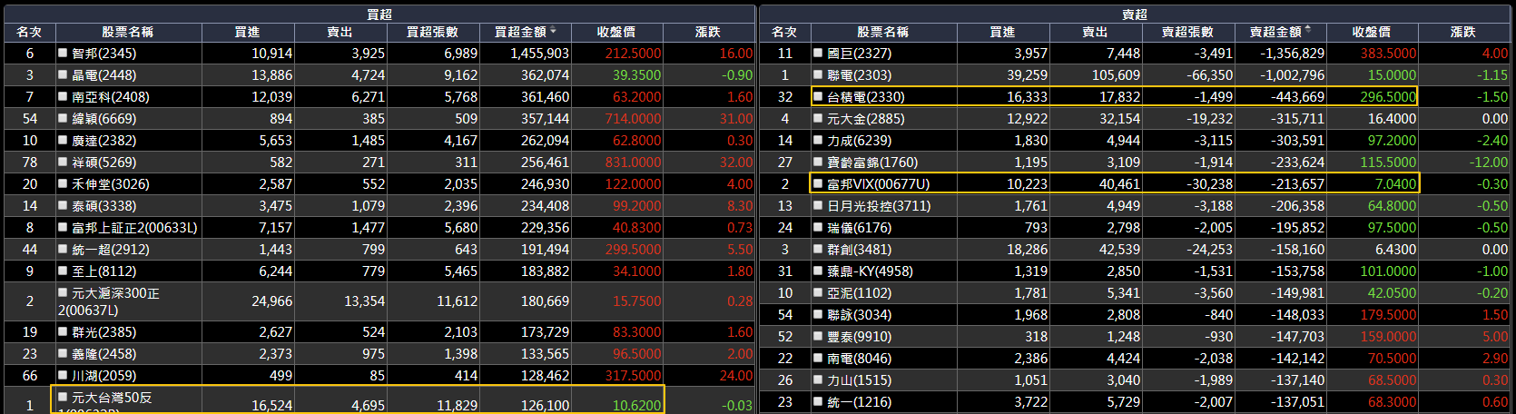Click 智邦 buy-over amount 1,455,903

539,54
